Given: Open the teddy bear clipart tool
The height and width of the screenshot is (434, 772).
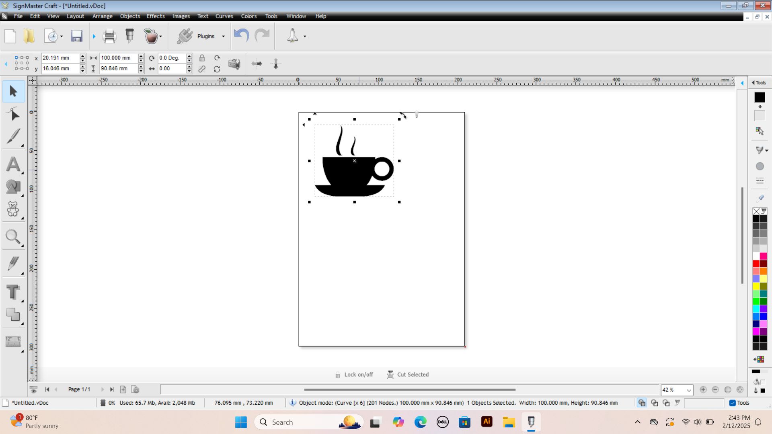Looking at the screenshot, I should [13, 209].
